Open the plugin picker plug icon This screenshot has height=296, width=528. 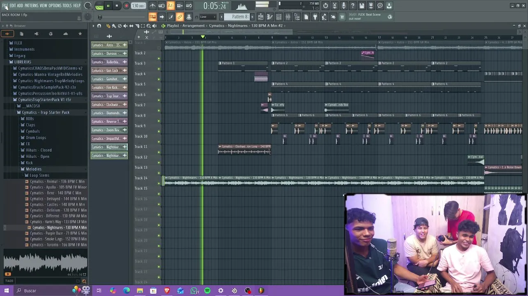point(315,17)
